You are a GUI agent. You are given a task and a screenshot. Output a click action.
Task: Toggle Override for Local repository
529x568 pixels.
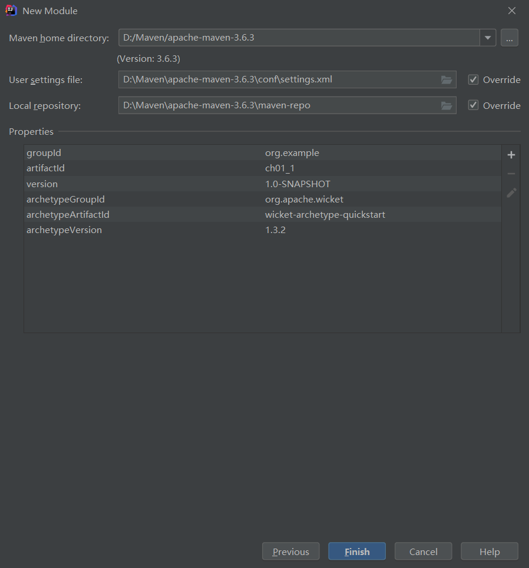(x=473, y=105)
